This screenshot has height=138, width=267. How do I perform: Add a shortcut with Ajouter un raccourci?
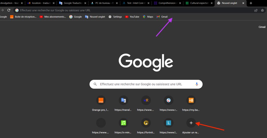coord(191,126)
